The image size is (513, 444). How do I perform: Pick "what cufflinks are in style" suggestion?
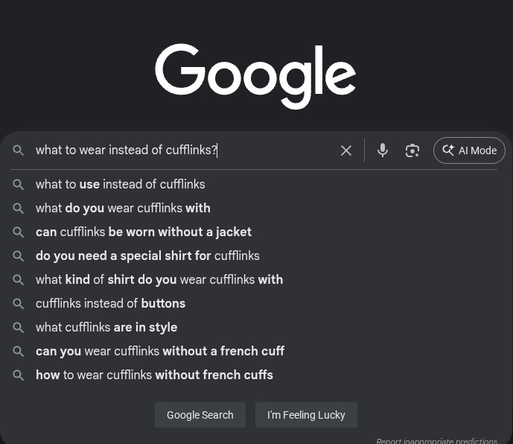point(106,327)
